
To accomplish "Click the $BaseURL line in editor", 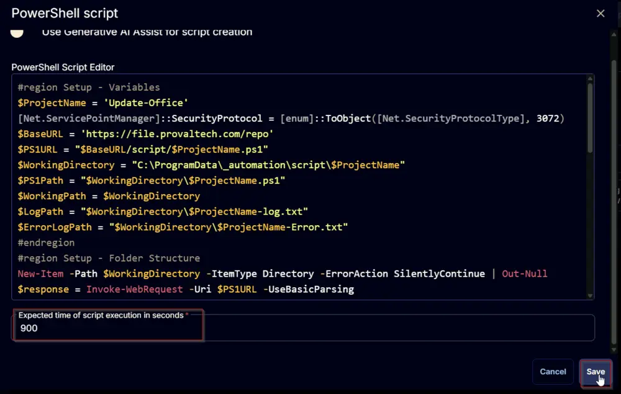I will coord(145,134).
